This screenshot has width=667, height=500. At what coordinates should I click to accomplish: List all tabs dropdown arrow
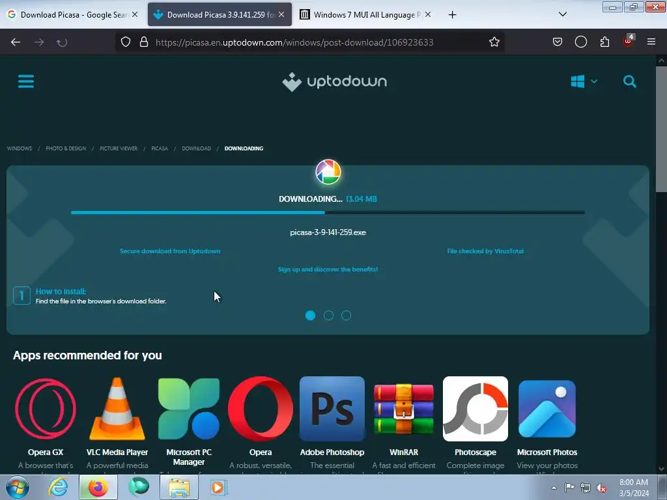pos(562,14)
